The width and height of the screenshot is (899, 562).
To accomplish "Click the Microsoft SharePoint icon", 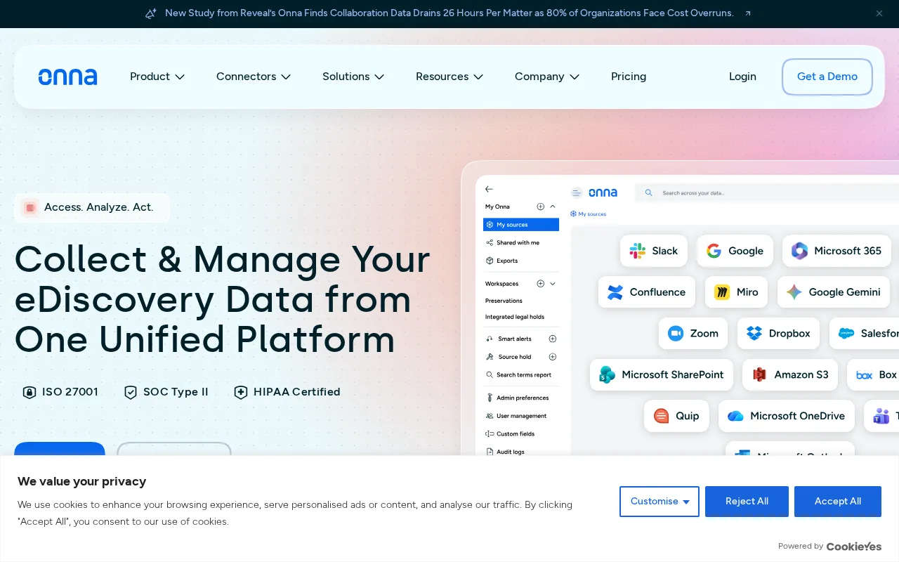I will click(x=608, y=375).
